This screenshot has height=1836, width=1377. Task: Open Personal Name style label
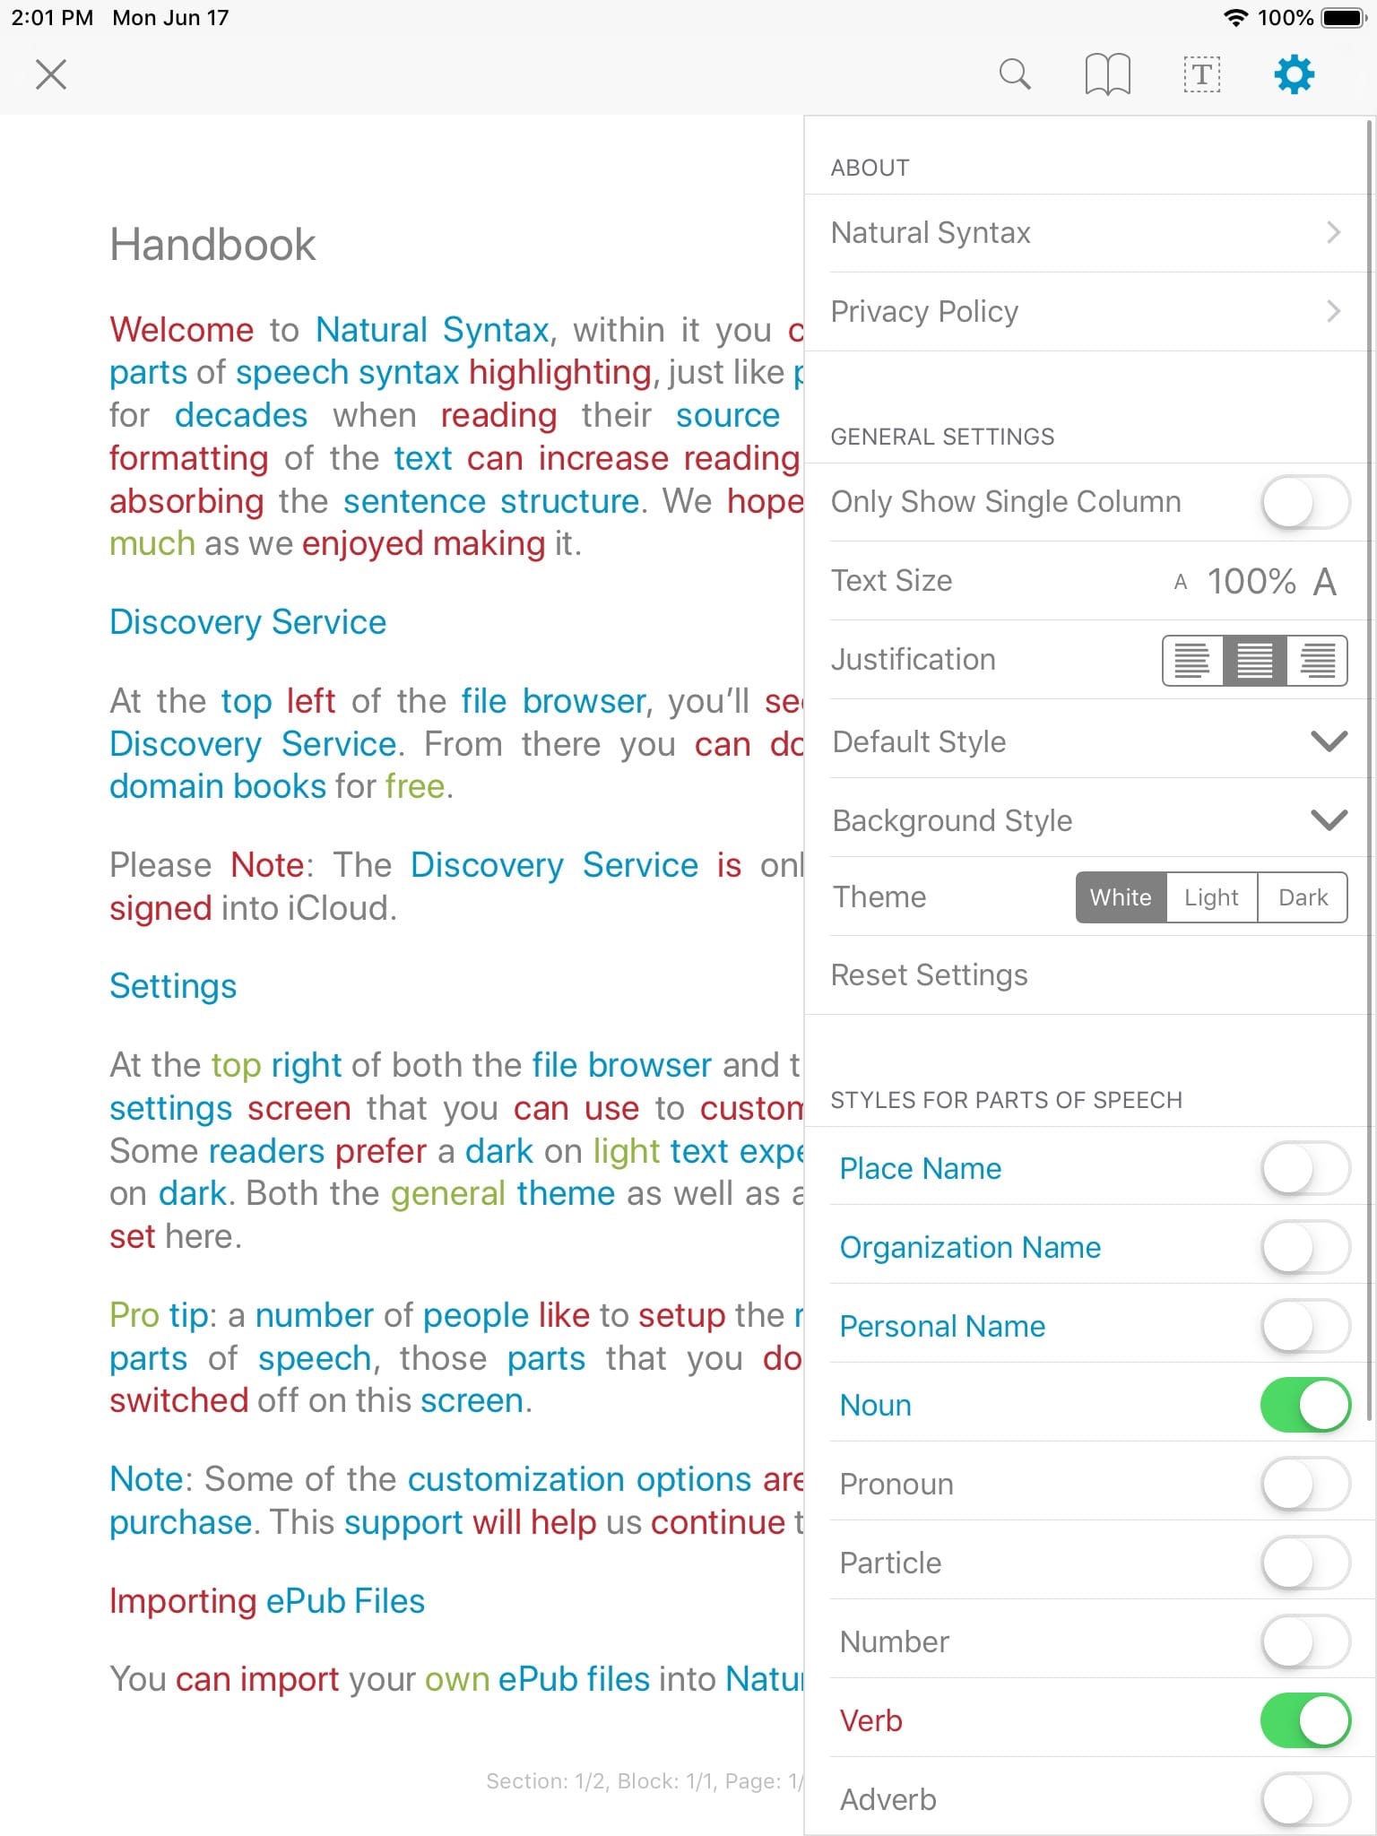942,1327
